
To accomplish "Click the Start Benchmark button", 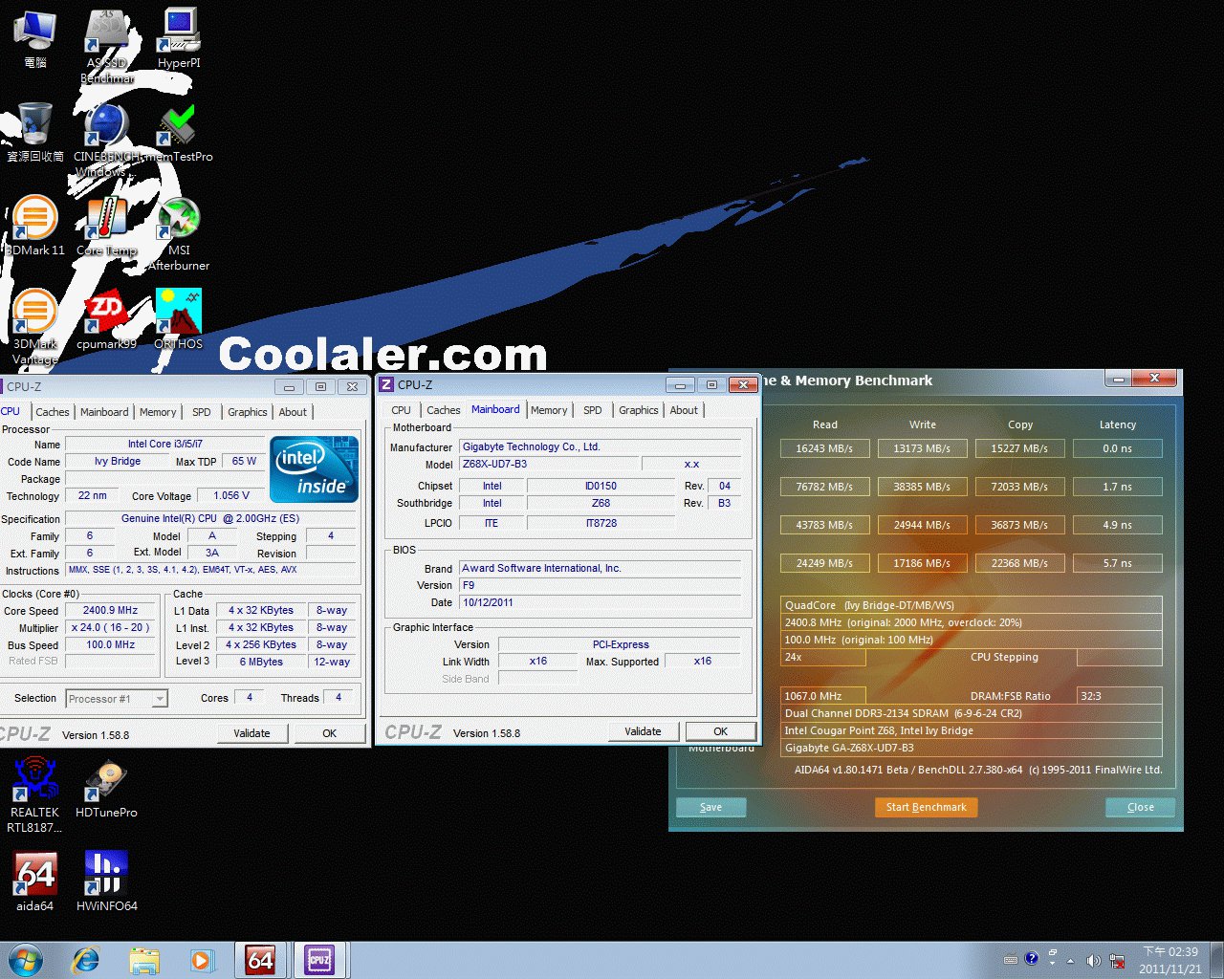I will coord(926,807).
